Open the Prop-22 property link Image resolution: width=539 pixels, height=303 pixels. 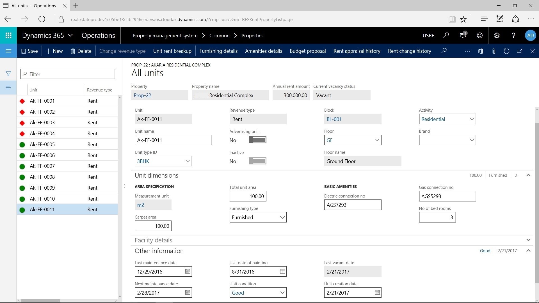click(143, 95)
